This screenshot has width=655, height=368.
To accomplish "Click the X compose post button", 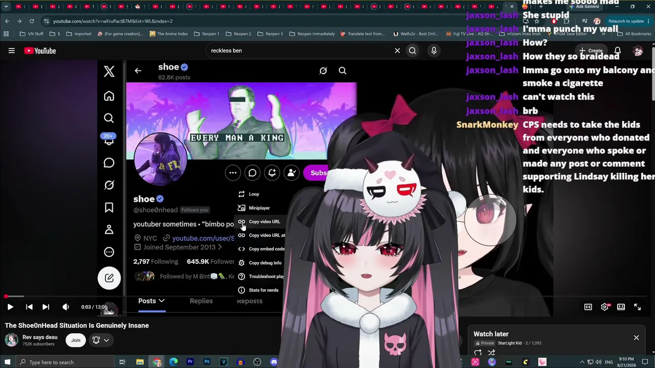I will tap(109, 278).
